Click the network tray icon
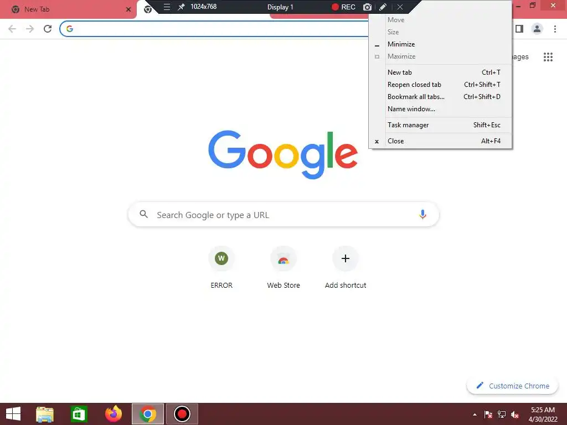The image size is (567, 425). point(502,414)
